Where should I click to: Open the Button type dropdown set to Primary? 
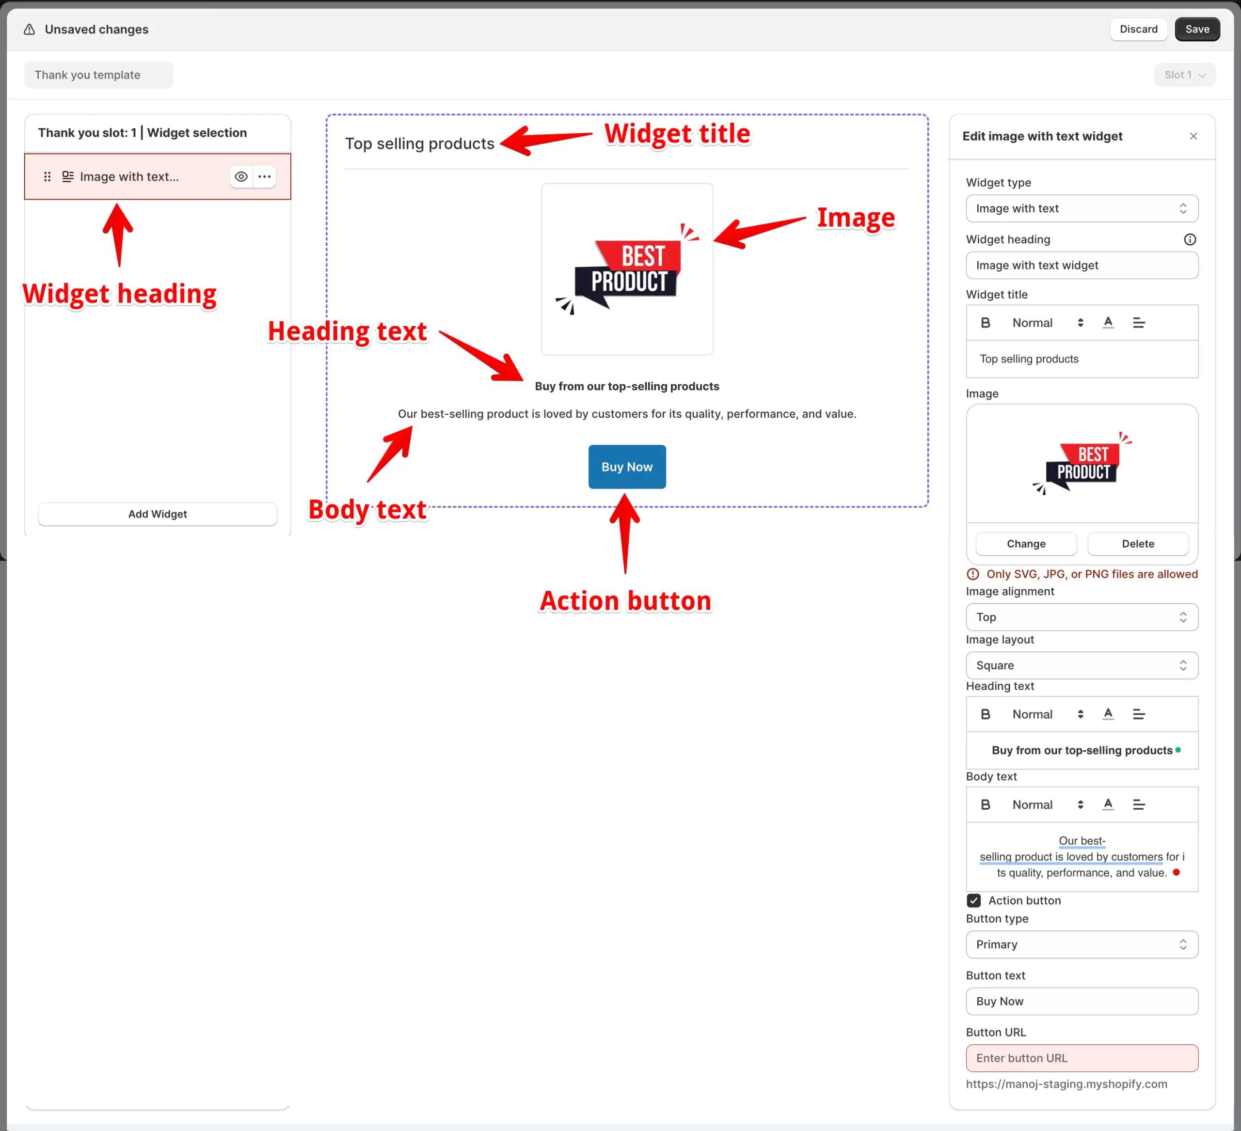pos(1082,944)
